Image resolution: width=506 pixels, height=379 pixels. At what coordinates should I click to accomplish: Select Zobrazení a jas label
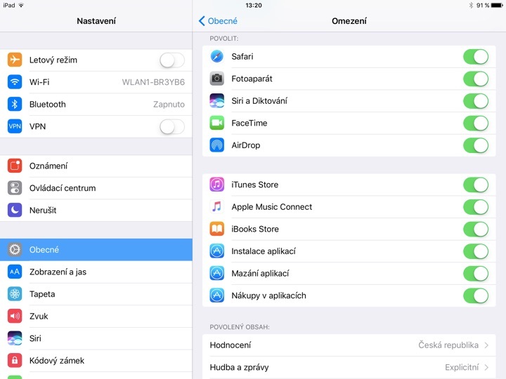click(x=58, y=272)
